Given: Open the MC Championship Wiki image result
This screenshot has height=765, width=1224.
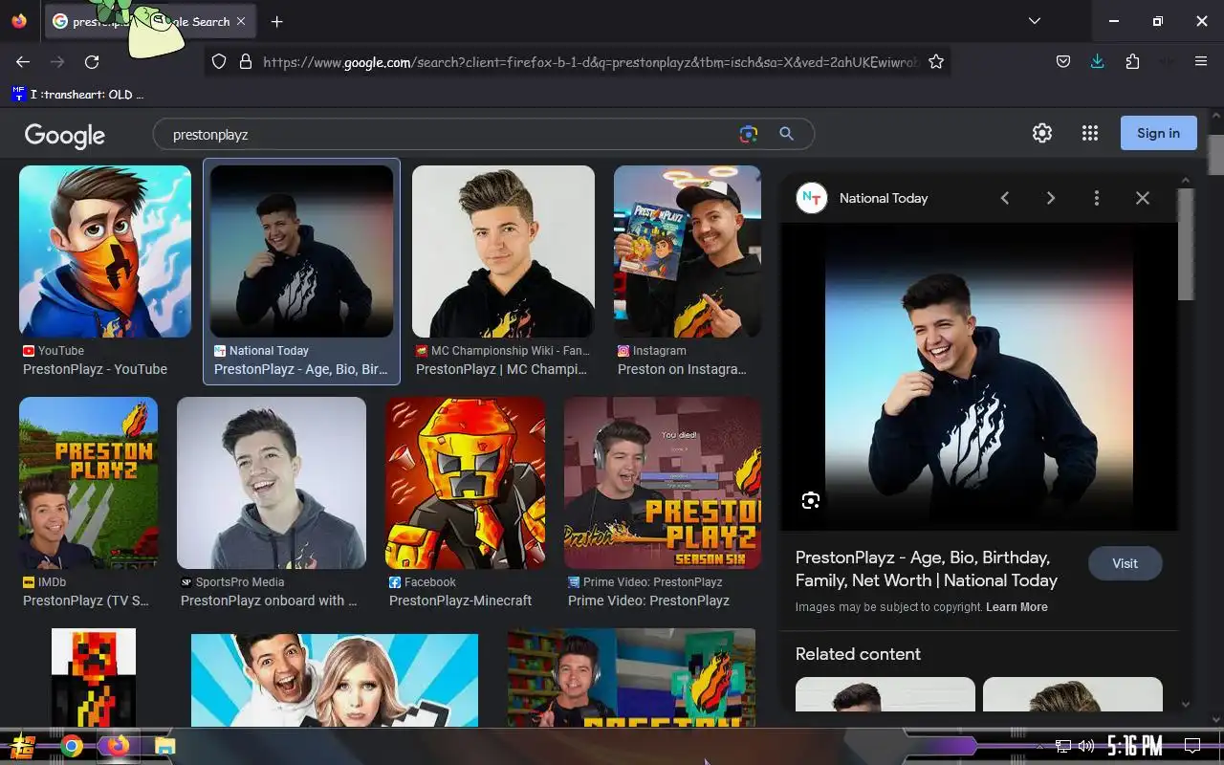Looking at the screenshot, I should click(503, 251).
